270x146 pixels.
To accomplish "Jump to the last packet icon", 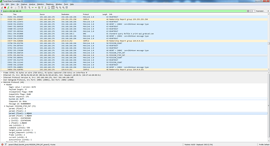I will (46, 7).
